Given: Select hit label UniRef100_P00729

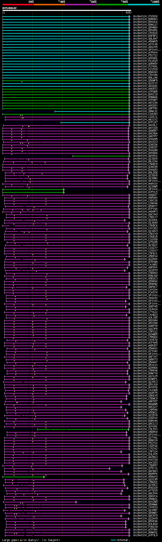Looking at the screenshot, I should click(x=145, y=460).
